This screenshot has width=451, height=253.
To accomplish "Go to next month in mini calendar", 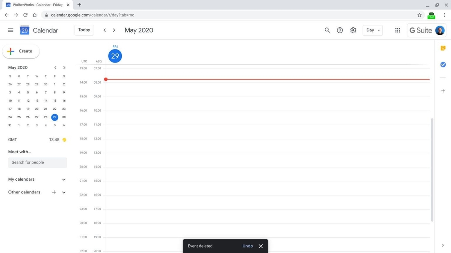I will point(64,67).
